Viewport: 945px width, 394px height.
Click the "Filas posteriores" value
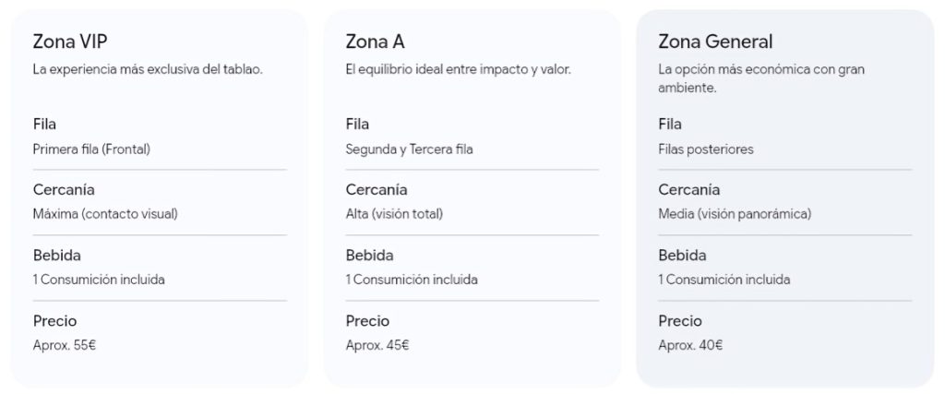point(706,149)
